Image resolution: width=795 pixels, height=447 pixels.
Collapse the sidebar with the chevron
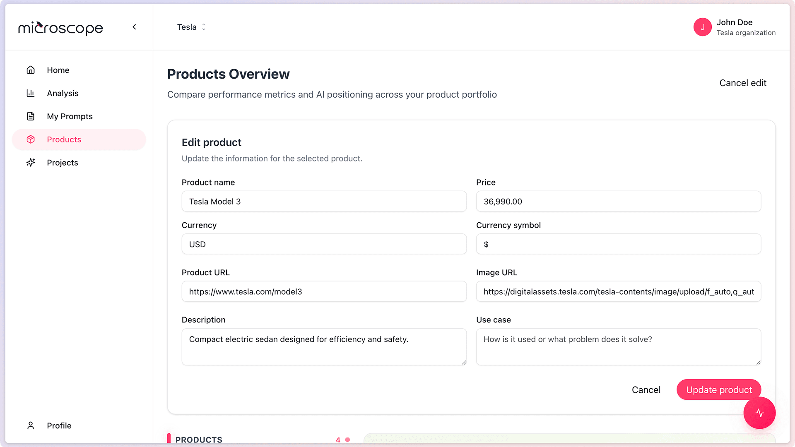tap(134, 27)
